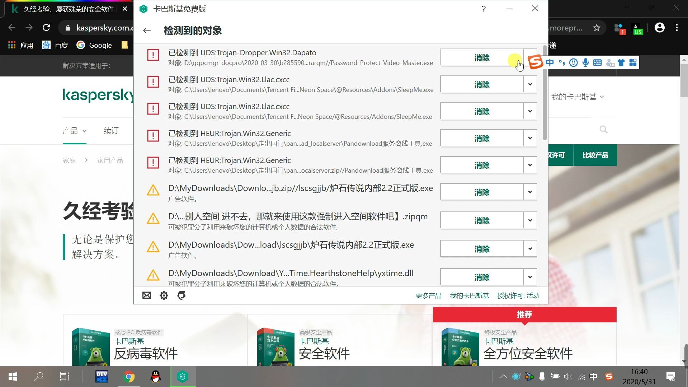Open Google bookmark

click(94, 45)
